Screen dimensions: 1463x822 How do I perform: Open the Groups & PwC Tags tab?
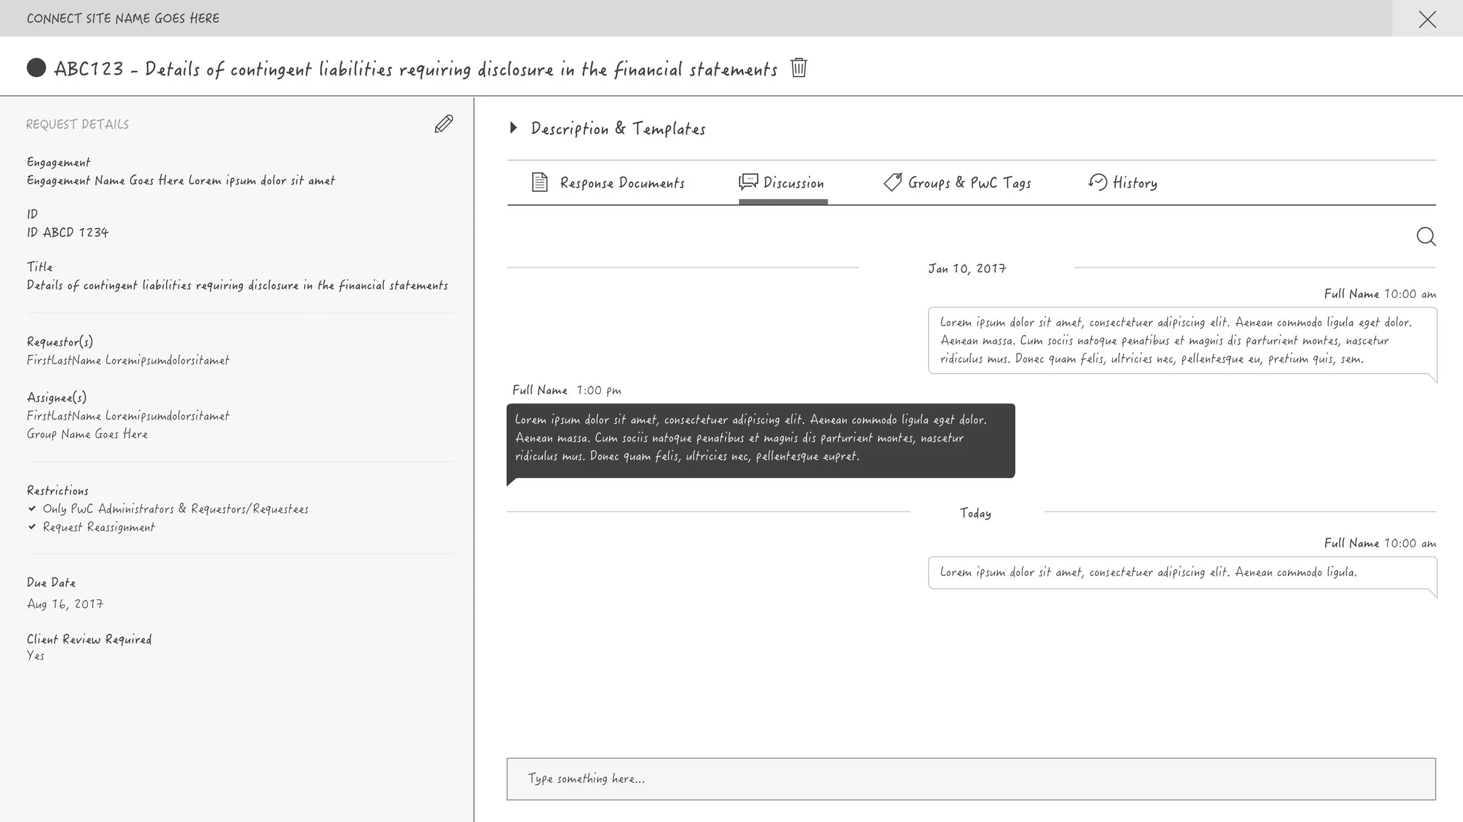click(x=957, y=183)
